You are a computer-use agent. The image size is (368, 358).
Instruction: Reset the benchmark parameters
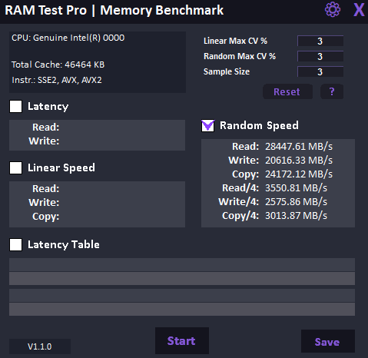click(x=287, y=91)
